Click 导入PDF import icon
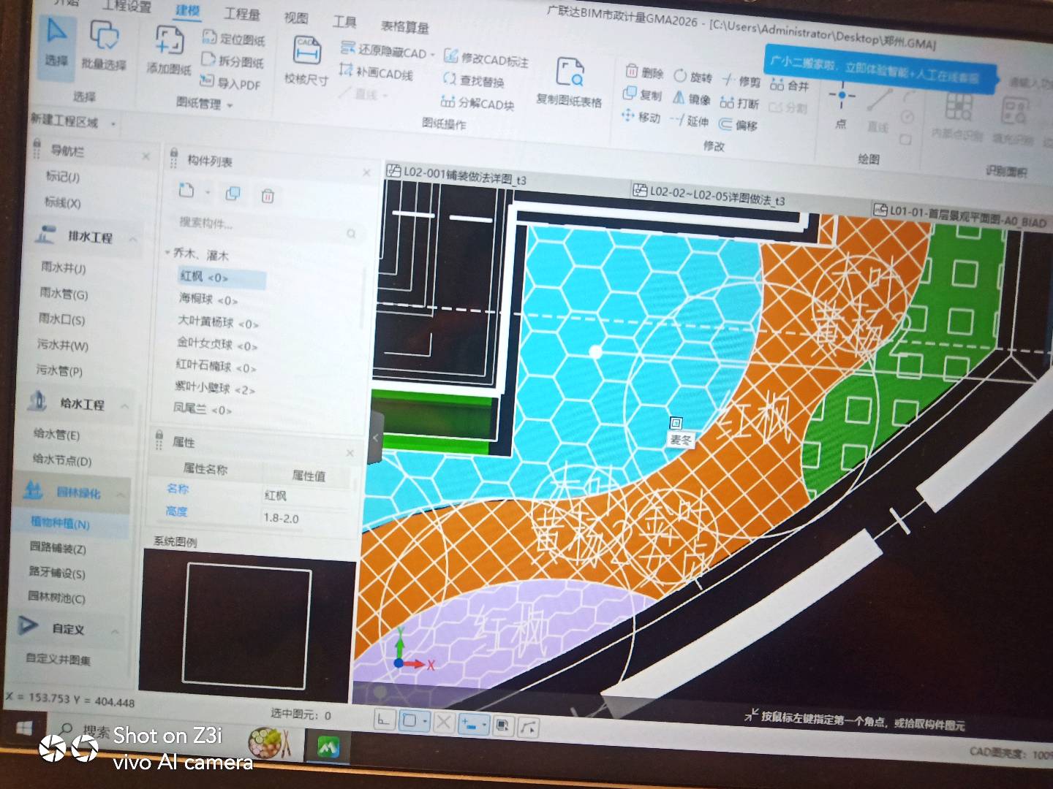The height and width of the screenshot is (789, 1053). (230, 83)
